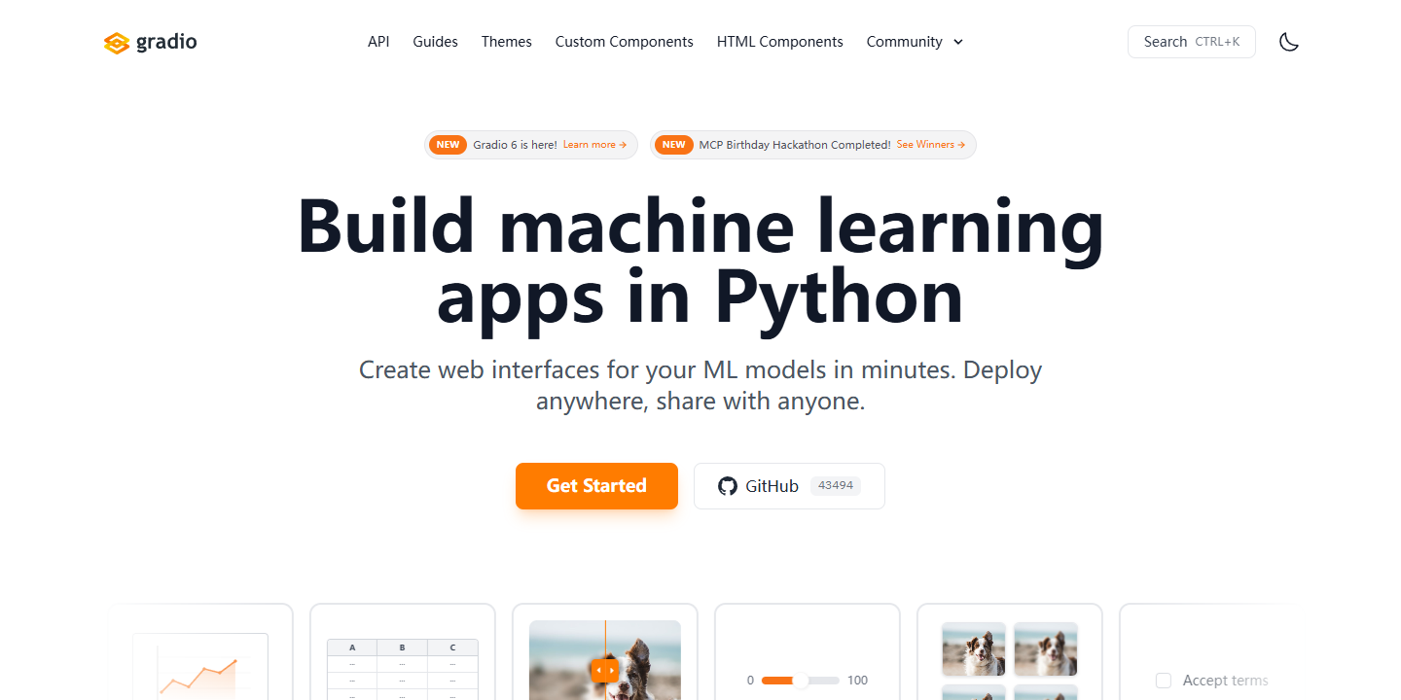Image resolution: width=1401 pixels, height=700 pixels.
Task: Select the line chart preview card
Action: (200, 652)
